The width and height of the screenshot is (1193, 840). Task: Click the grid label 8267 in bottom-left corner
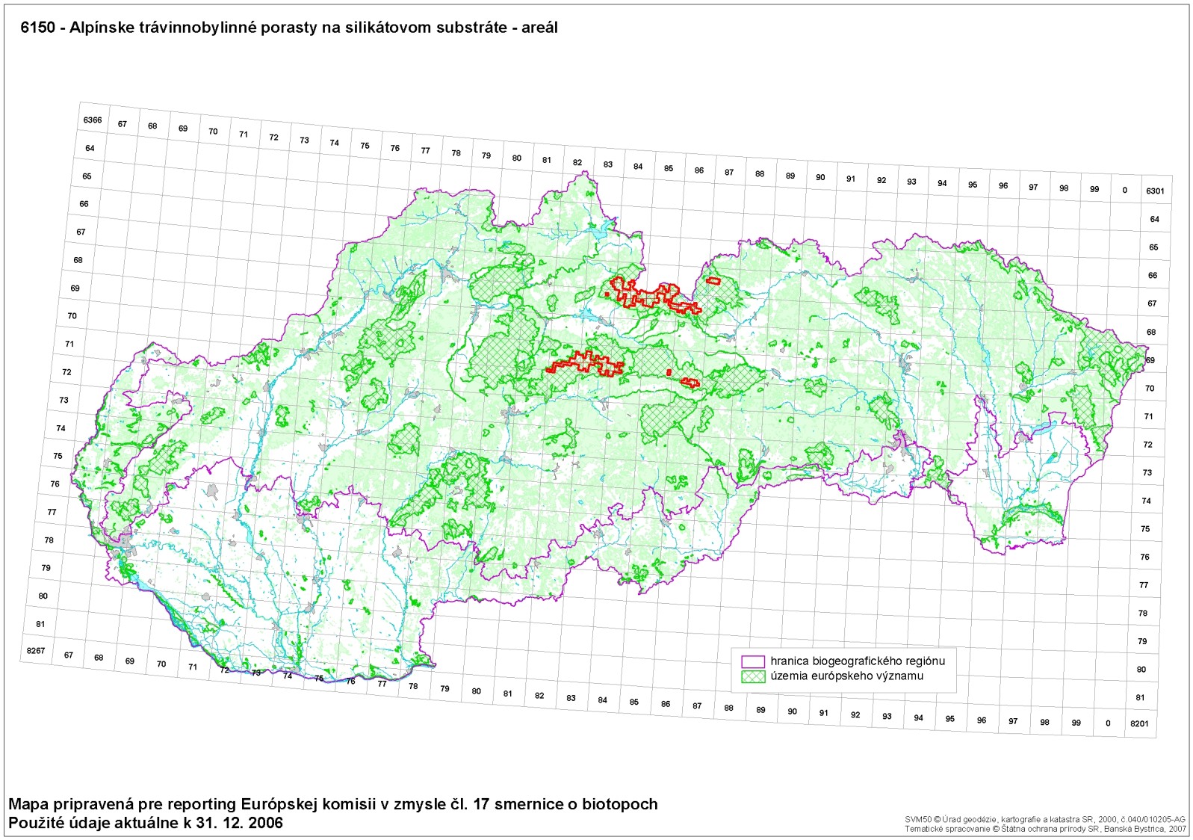(x=36, y=651)
